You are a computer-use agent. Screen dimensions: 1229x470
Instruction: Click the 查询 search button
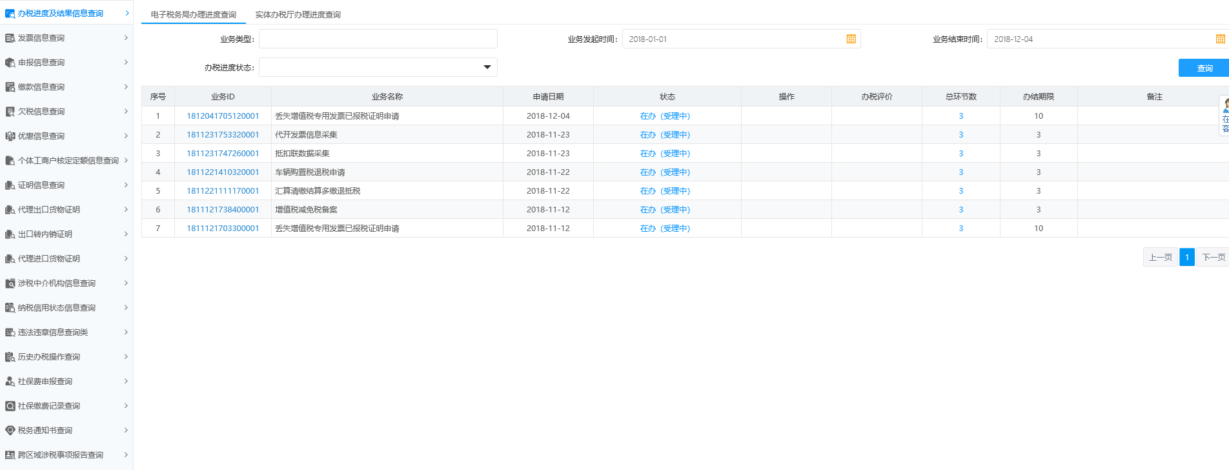pyautogui.click(x=1204, y=68)
